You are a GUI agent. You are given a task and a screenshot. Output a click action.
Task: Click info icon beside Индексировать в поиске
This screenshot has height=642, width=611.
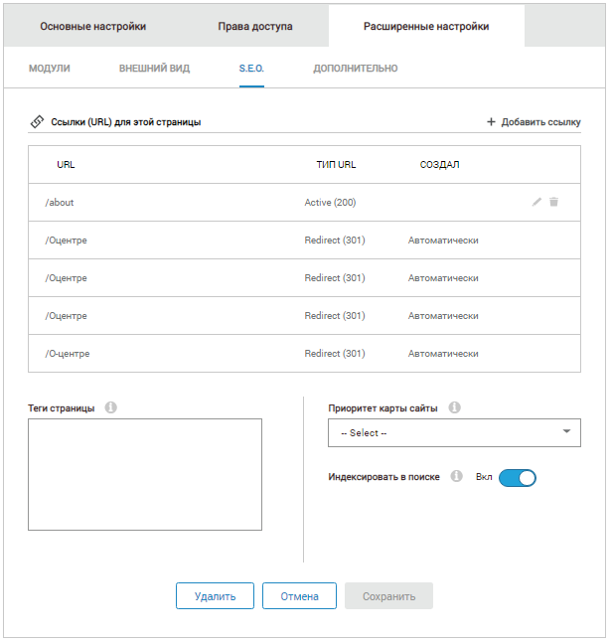tap(457, 476)
